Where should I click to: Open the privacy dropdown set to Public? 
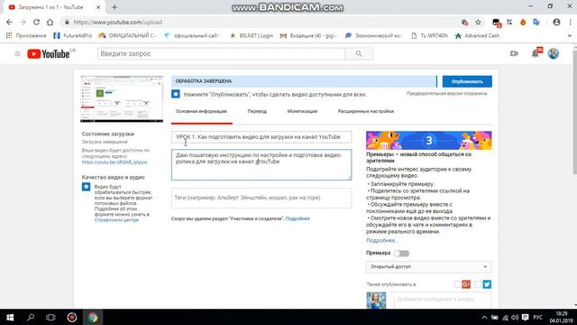(428, 267)
